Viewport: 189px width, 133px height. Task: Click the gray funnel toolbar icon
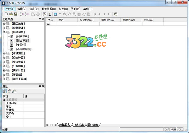tap(60, 14)
